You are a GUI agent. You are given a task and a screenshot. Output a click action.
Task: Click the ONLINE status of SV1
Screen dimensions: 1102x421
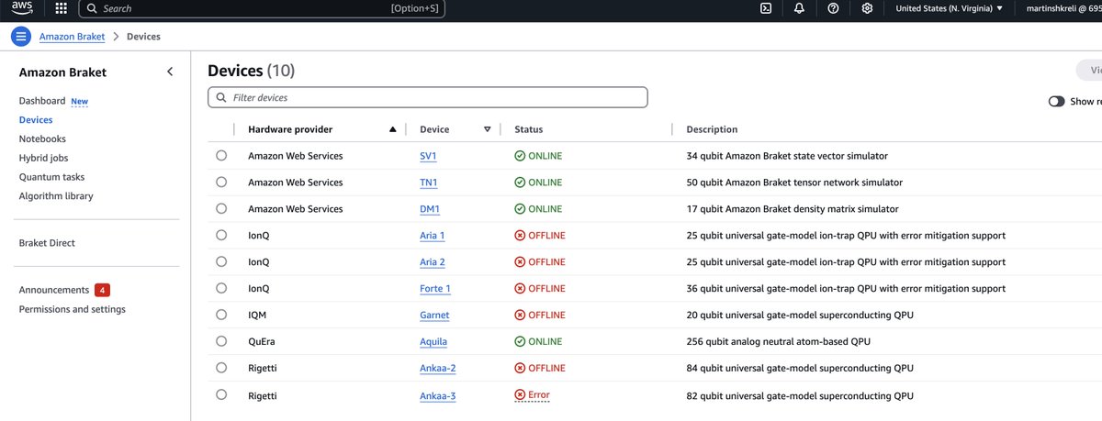coord(538,156)
